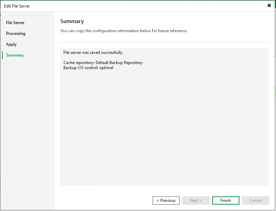This screenshot has height=211, width=276.
Task: Open the Processing step in sidebar
Action: [x=16, y=34]
